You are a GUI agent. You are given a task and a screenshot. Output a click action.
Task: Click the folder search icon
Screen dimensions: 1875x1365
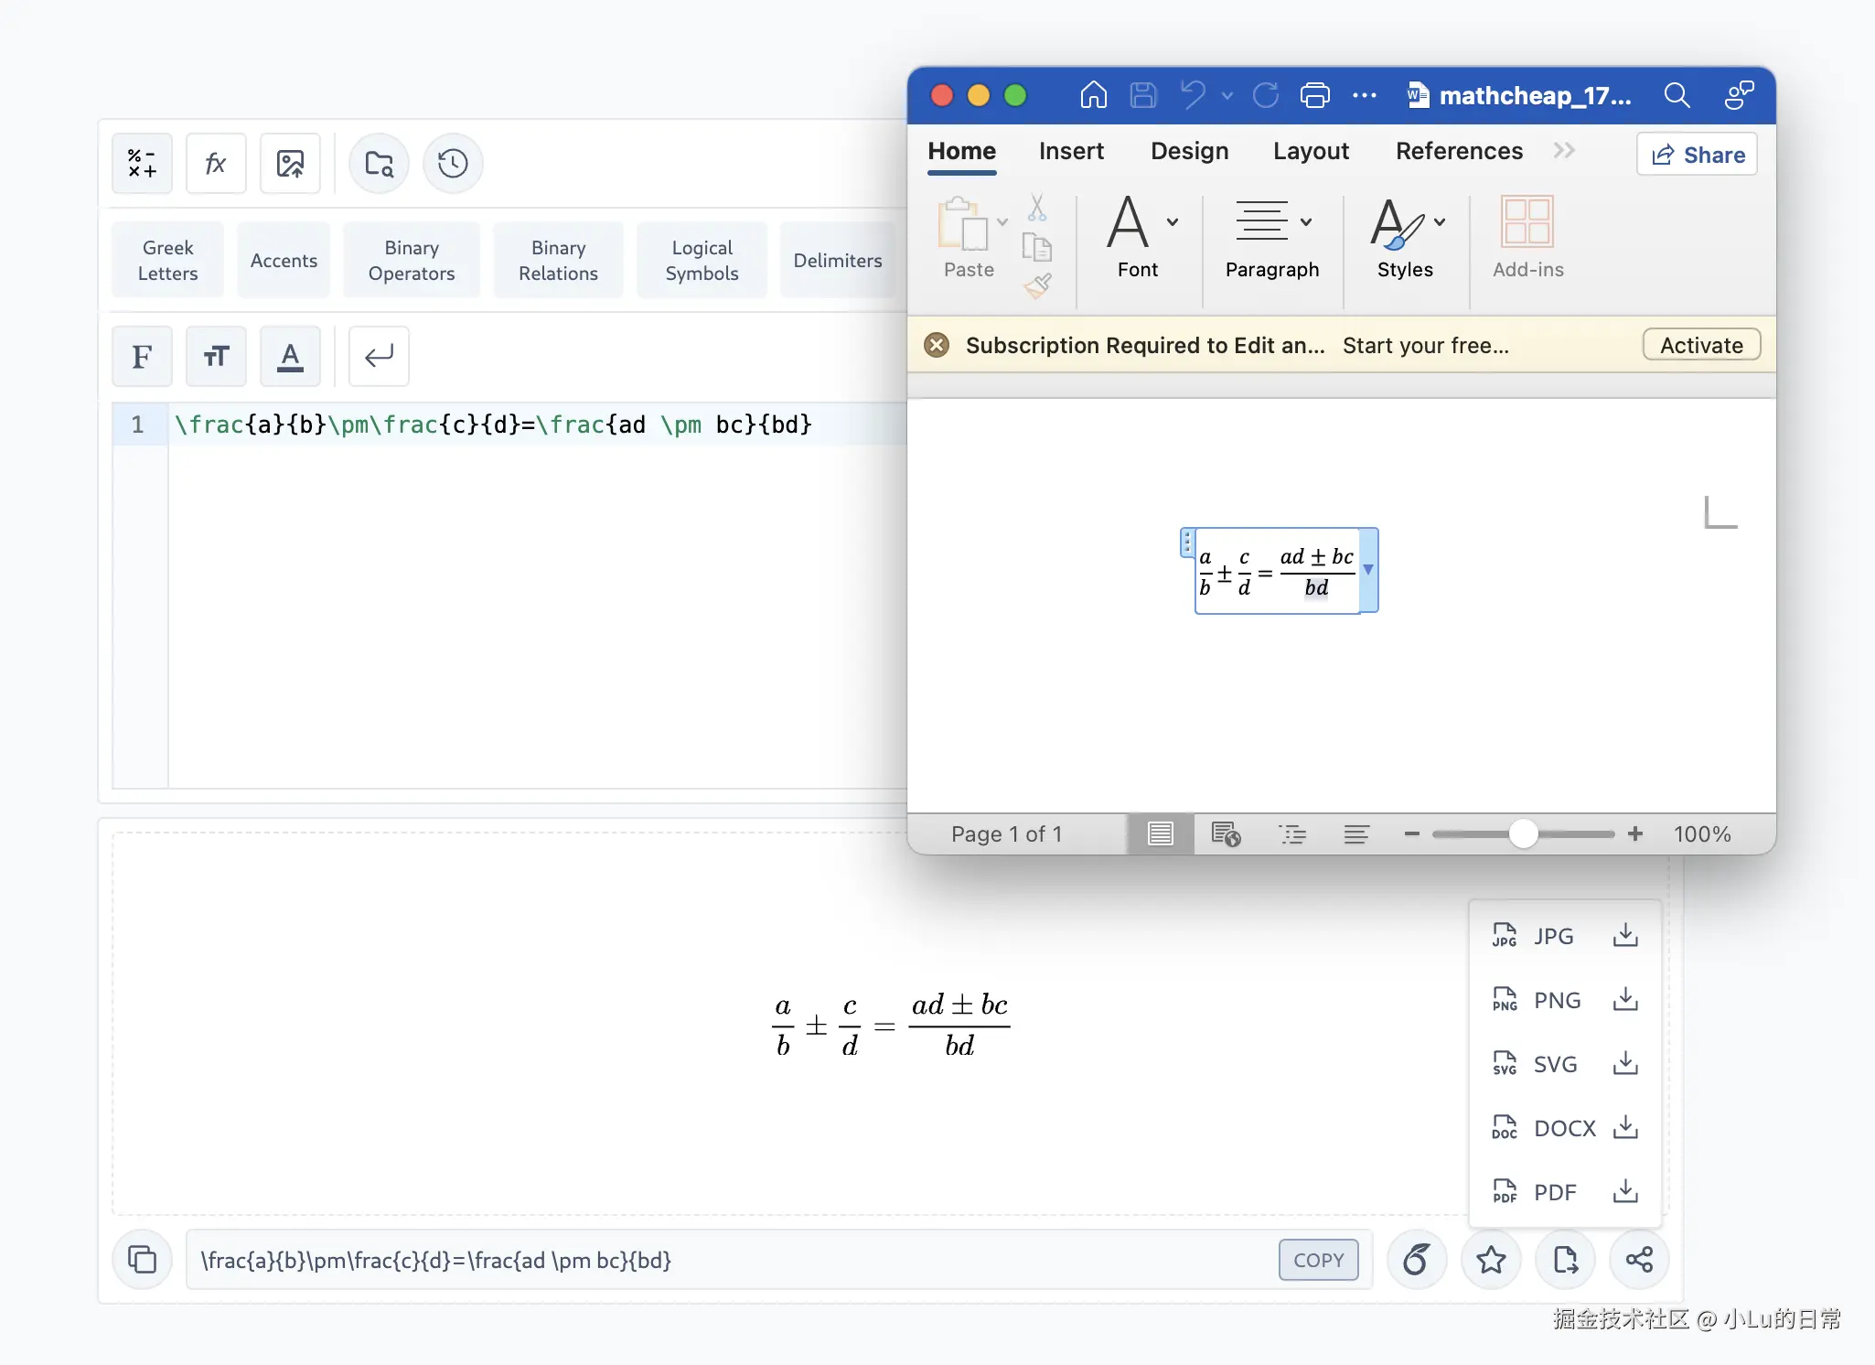[x=379, y=164]
